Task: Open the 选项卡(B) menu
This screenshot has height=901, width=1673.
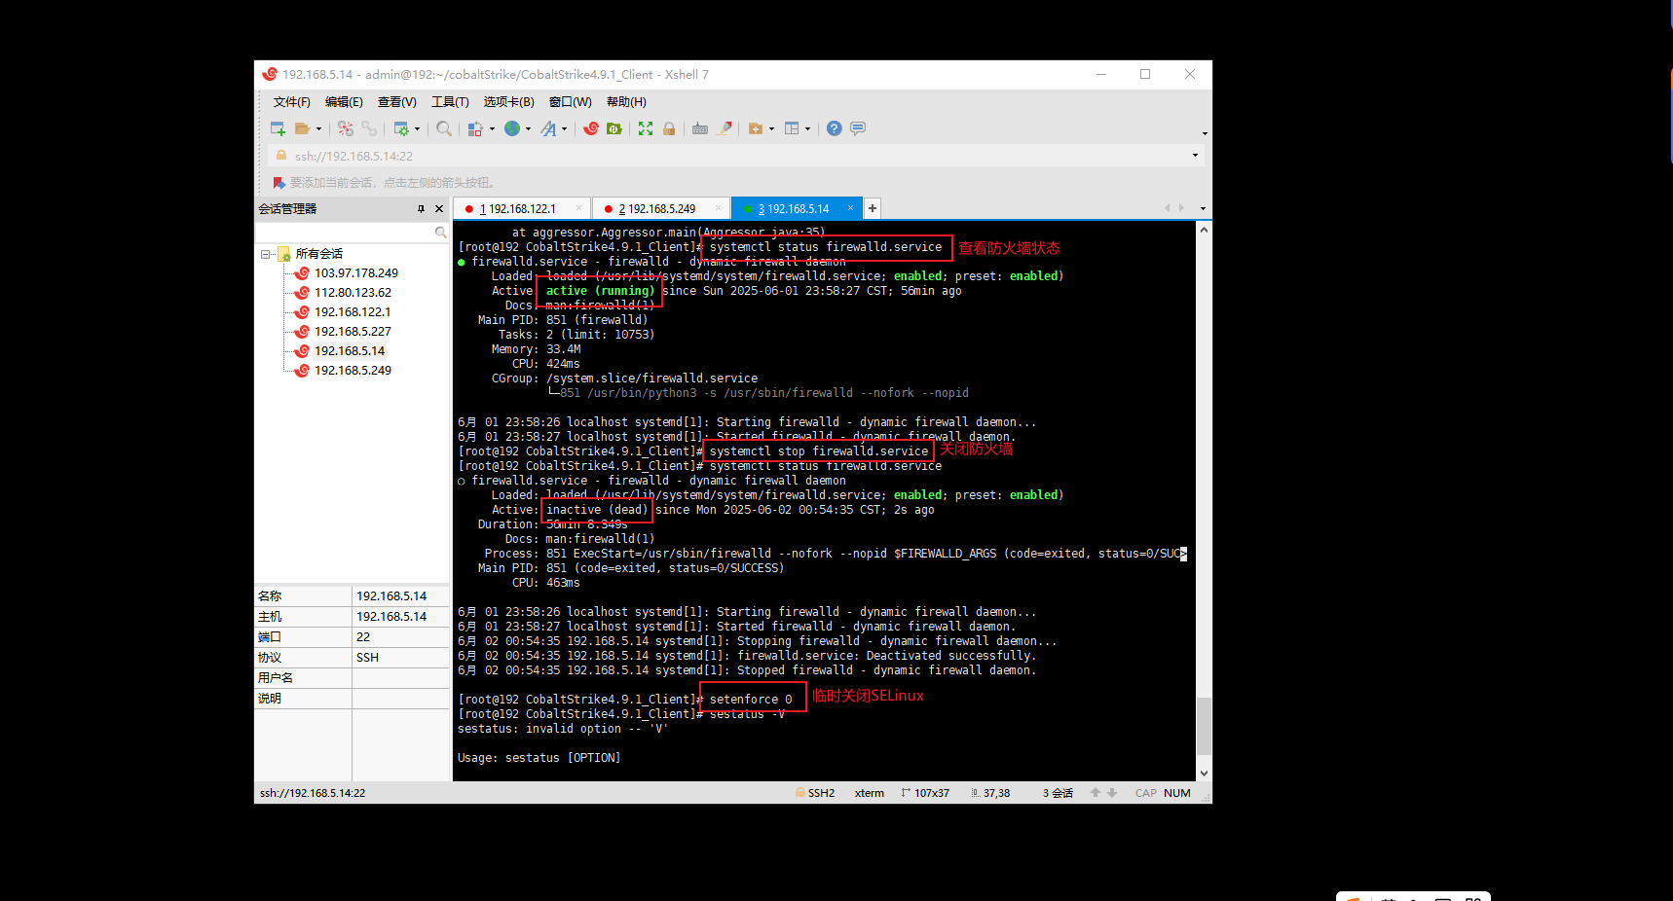Action: tap(508, 102)
